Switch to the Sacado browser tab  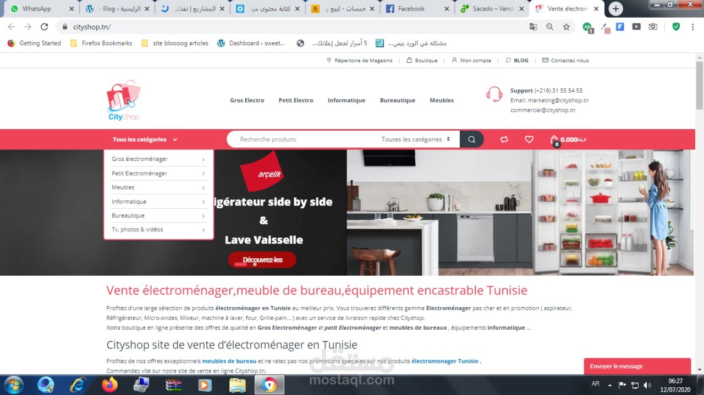(x=493, y=9)
